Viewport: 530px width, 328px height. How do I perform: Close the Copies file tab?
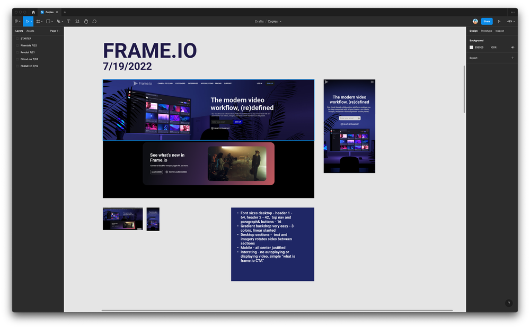pos(57,12)
